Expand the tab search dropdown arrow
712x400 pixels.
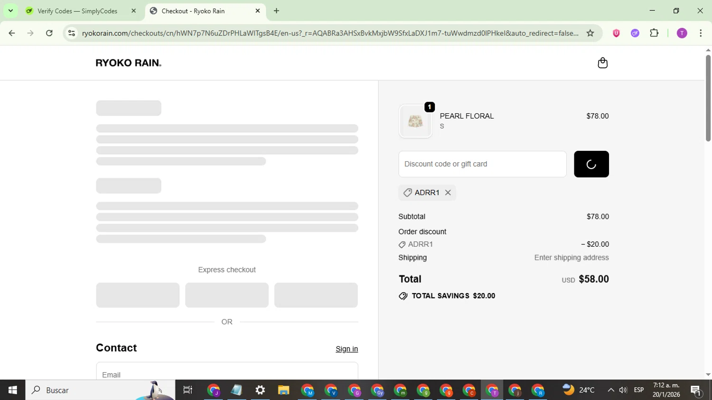(x=10, y=10)
